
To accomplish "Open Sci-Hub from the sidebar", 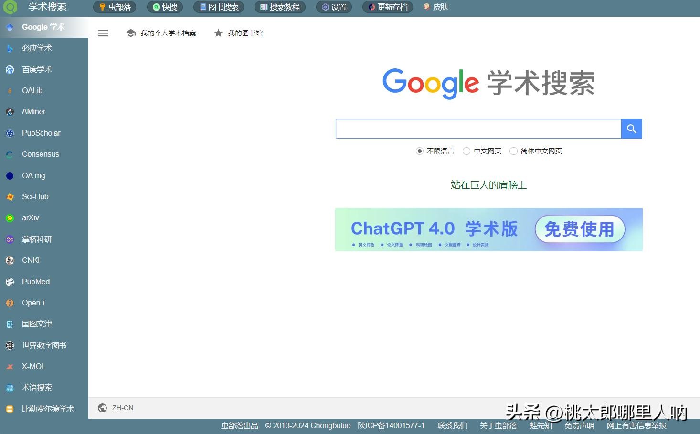I will coord(35,196).
